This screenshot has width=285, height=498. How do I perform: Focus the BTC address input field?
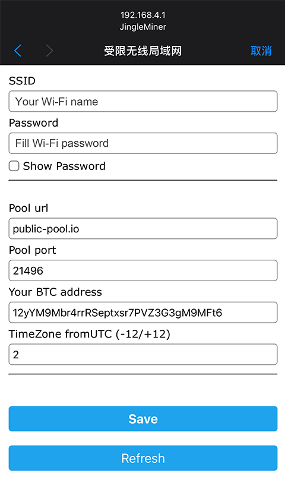(x=143, y=313)
